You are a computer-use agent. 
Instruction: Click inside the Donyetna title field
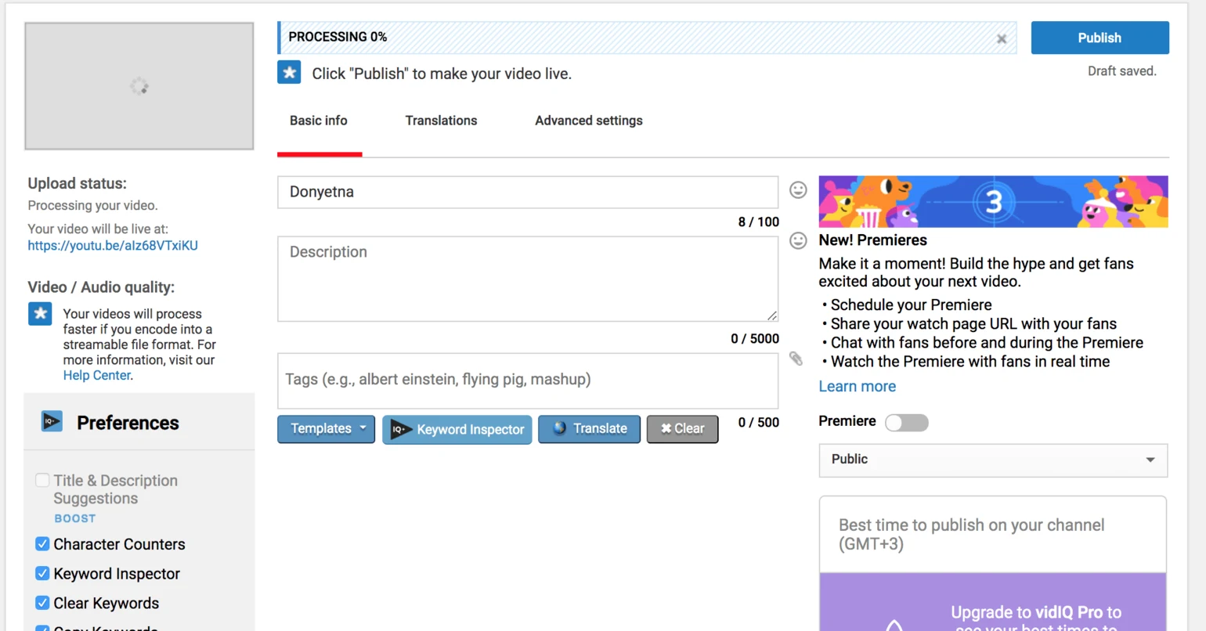click(527, 192)
